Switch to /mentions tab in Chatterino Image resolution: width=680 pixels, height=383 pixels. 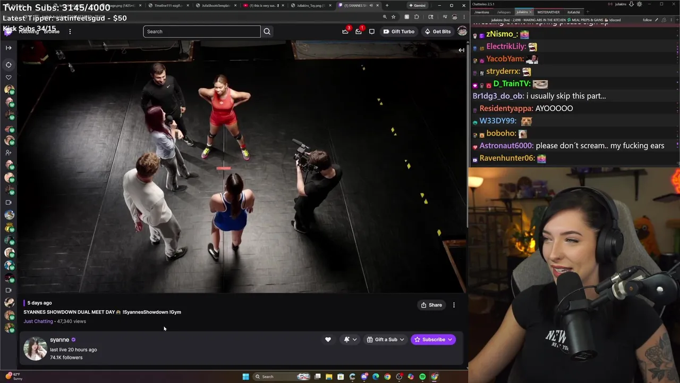pyautogui.click(x=481, y=12)
